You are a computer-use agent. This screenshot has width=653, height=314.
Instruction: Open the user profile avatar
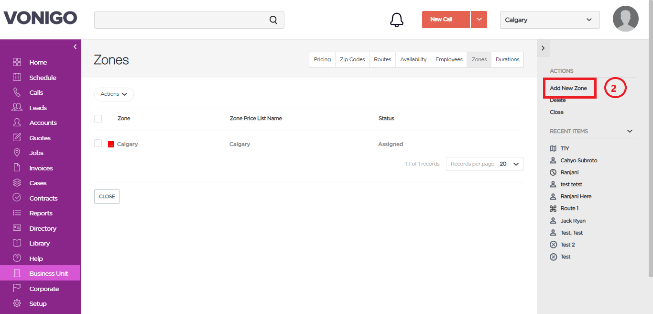[x=626, y=19]
